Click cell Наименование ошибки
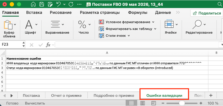The width and height of the screenshot is (223, 106). point(107,59)
